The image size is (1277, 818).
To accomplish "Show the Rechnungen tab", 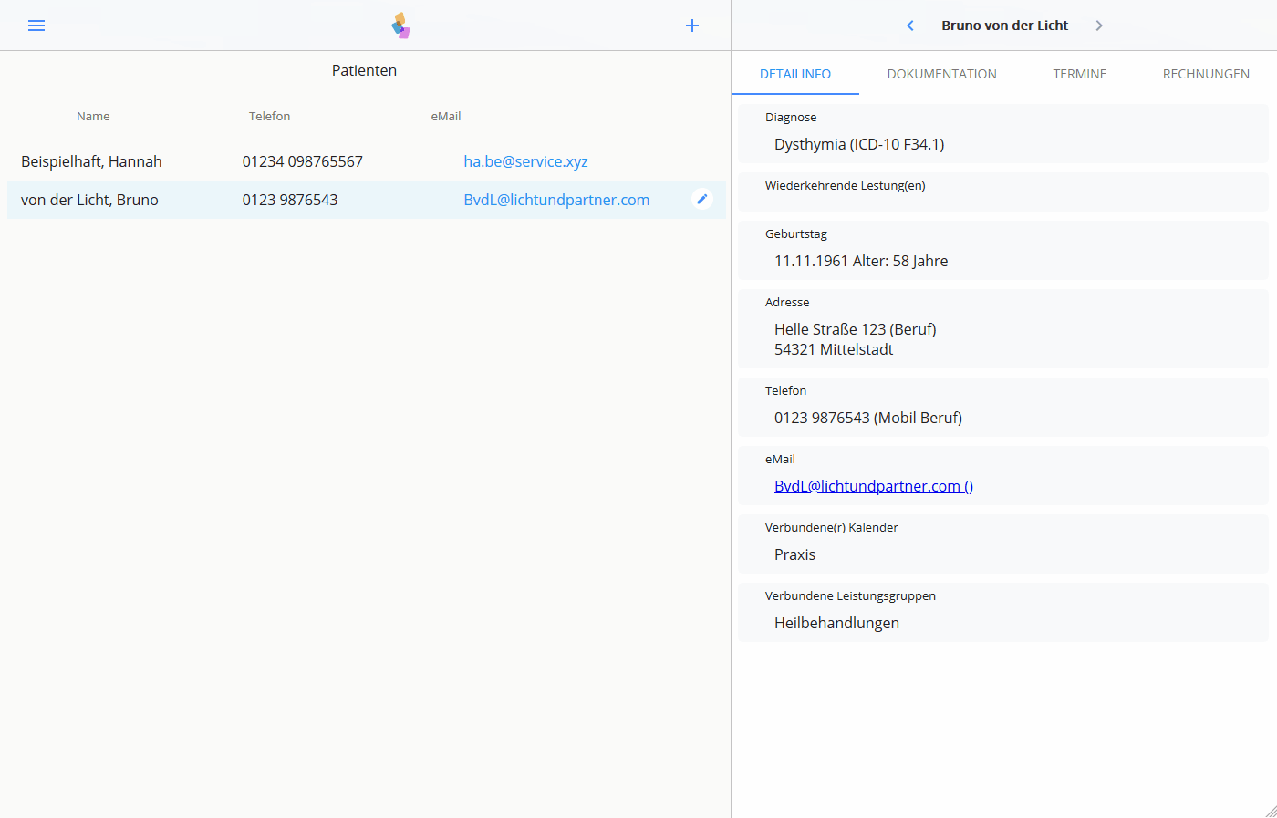I will tap(1205, 74).
